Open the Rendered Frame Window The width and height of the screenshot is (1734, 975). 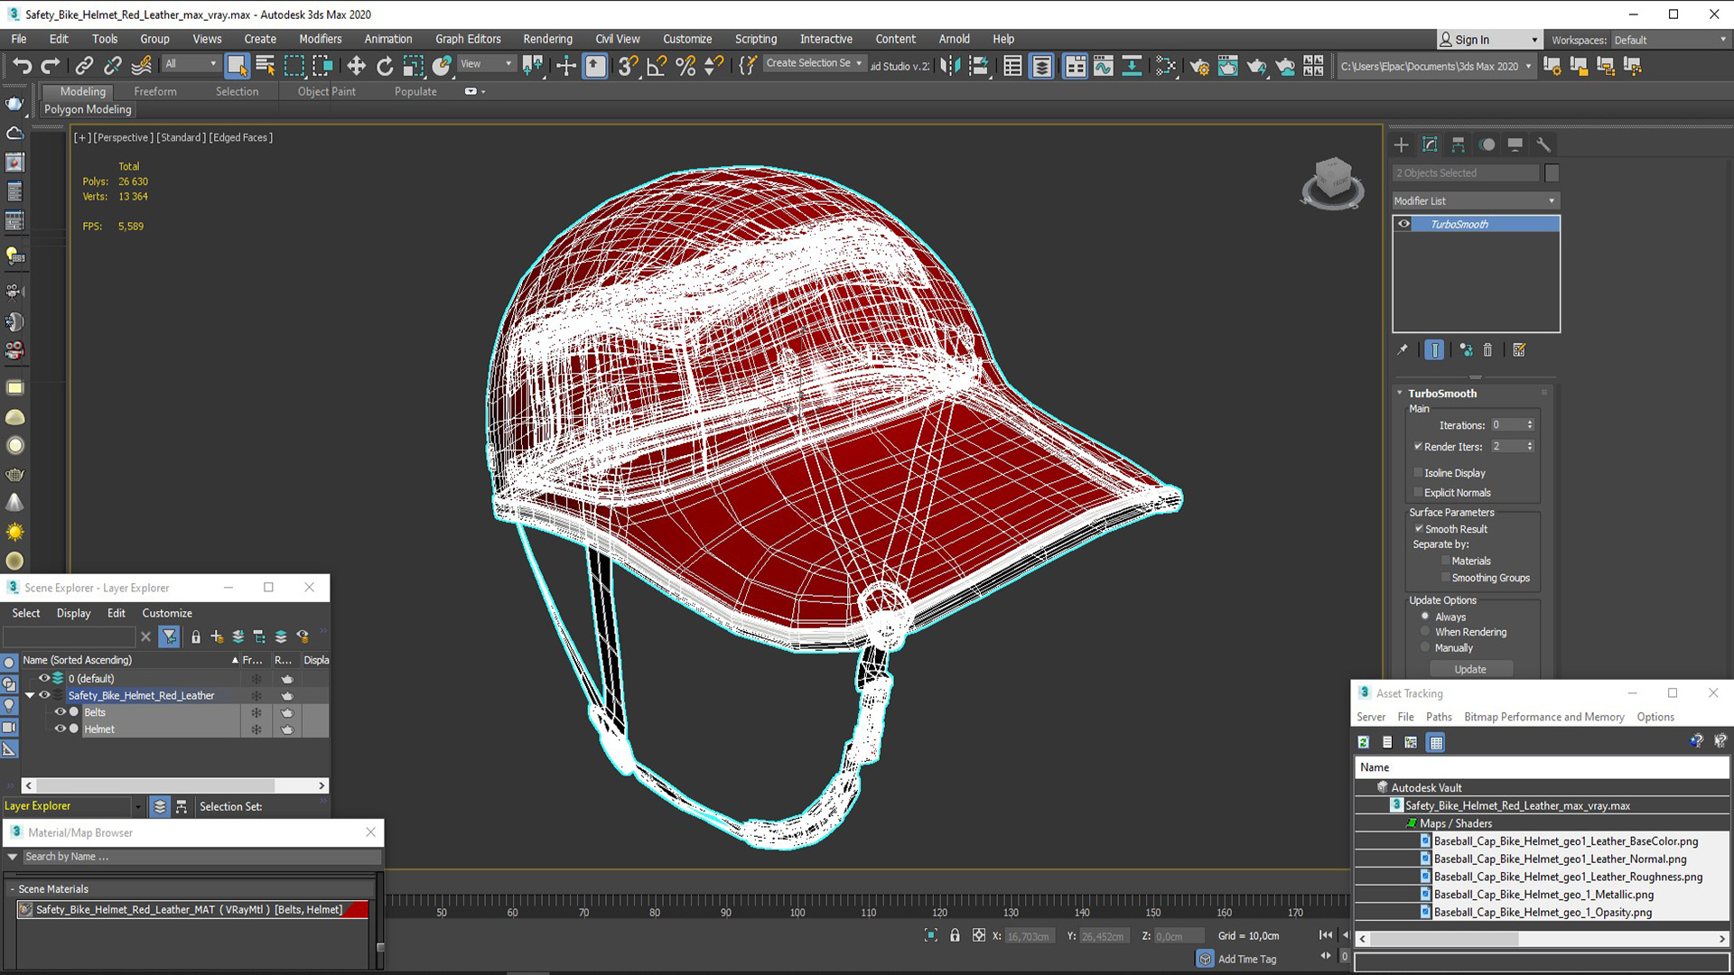pos(1228,65)
